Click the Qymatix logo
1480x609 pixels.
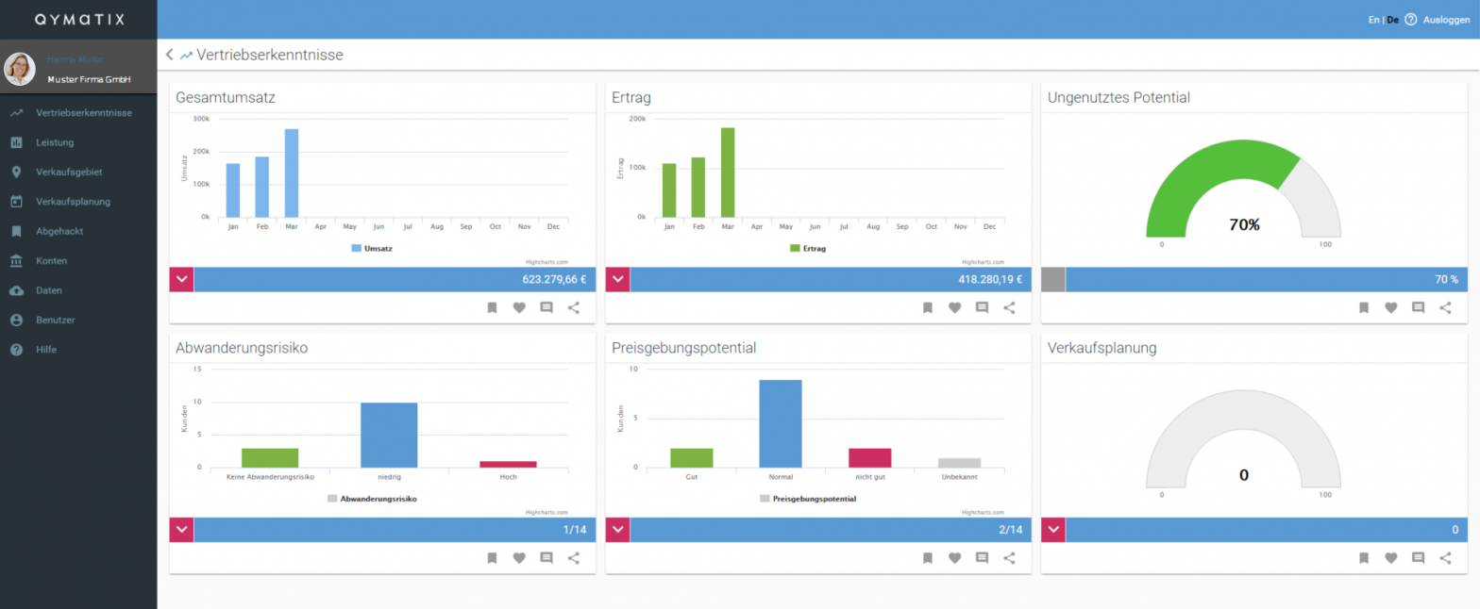[78, 19]
